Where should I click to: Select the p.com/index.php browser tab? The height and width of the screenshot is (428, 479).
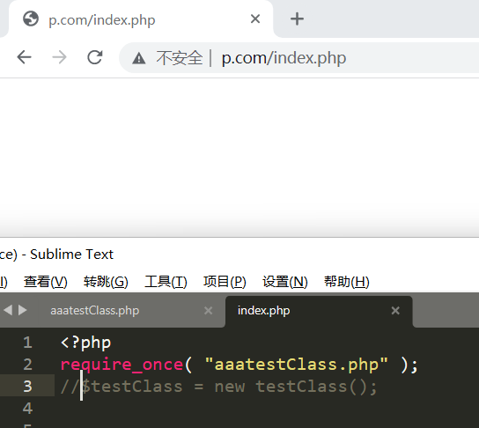[141, 19]
